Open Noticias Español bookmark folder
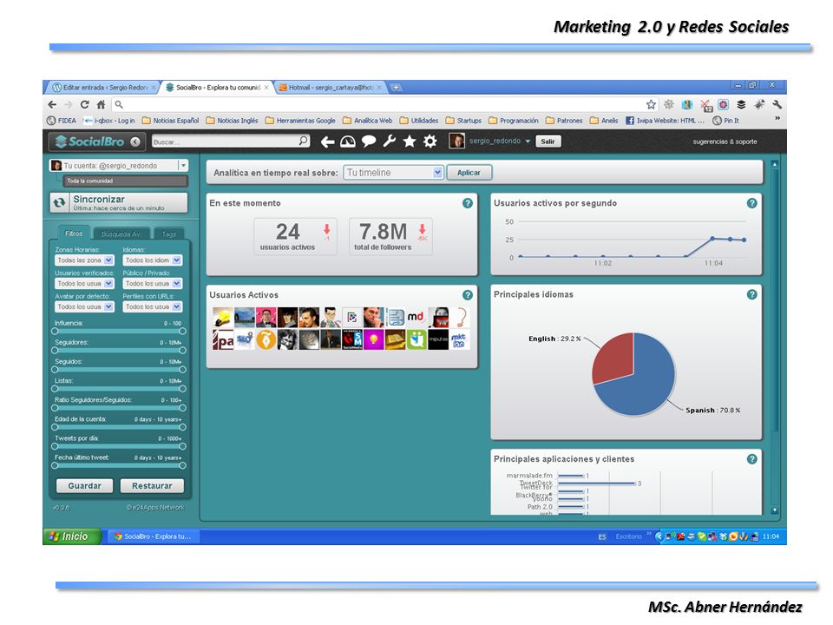This screenshot has width=833, height=625. coord(171,121)
